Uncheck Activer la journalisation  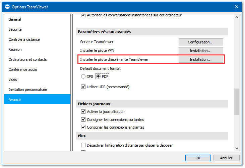coord(83,112)
